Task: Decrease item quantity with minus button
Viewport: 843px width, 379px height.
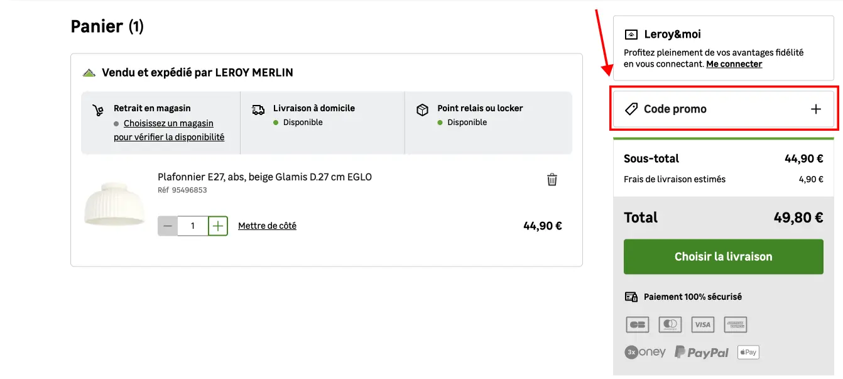Action: pos(167,226)
